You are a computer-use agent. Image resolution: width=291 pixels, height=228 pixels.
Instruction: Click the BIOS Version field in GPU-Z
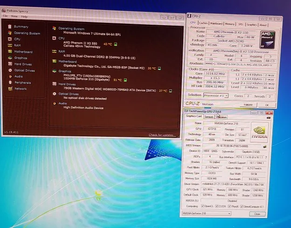click(x=232, y=146)
